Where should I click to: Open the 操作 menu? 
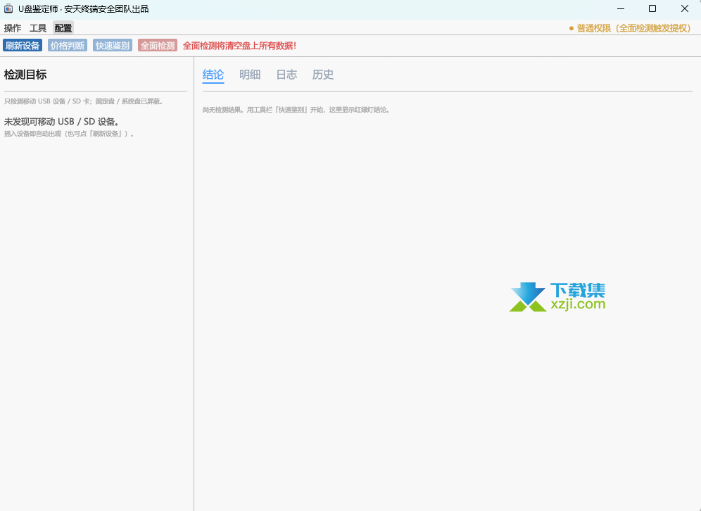pos(13,28)
